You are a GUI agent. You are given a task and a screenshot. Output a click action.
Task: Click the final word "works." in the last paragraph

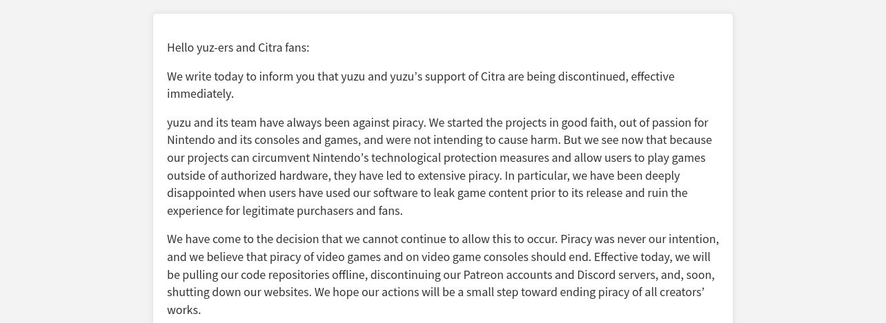[x=184, y=310]
